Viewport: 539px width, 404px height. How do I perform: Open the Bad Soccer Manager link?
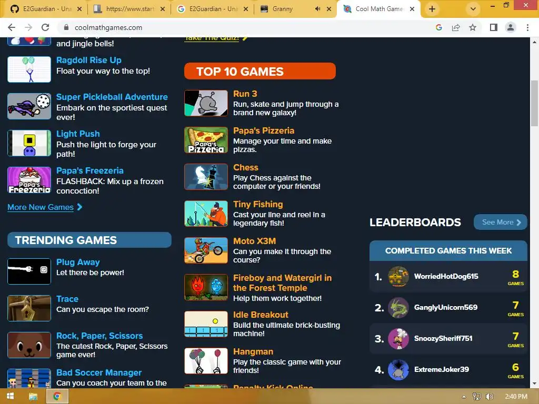click(99, 373)
